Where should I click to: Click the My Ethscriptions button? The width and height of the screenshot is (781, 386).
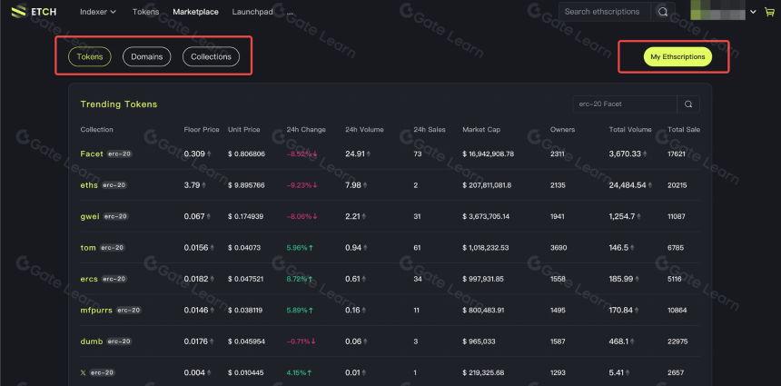click(x=677, y=57)
